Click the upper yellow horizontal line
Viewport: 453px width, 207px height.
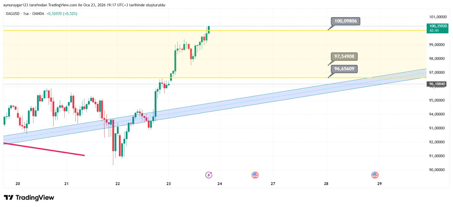tap(113, 30)
